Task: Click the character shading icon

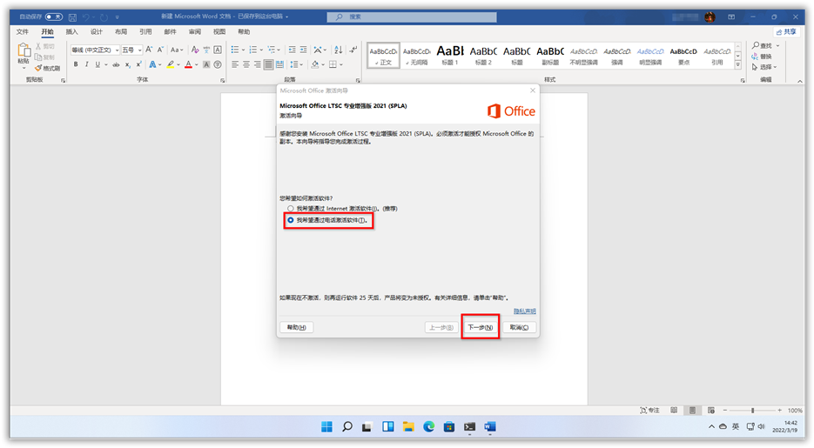Action: (206, 65)
